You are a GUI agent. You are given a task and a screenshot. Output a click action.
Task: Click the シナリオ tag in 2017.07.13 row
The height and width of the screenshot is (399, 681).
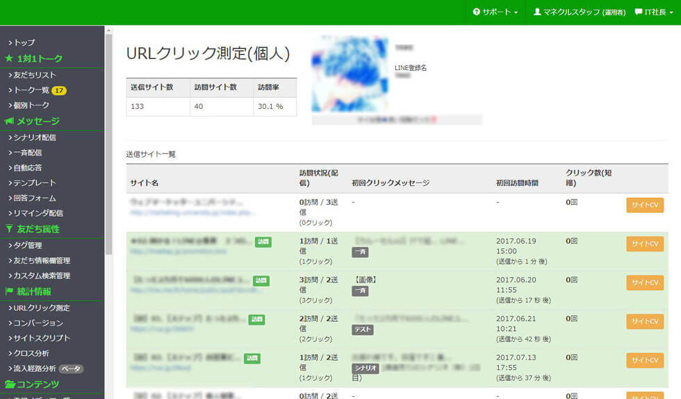pos(366,368)
